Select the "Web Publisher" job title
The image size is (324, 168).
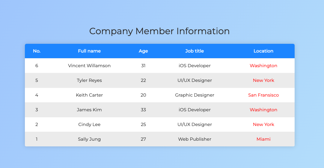[195, 139]
